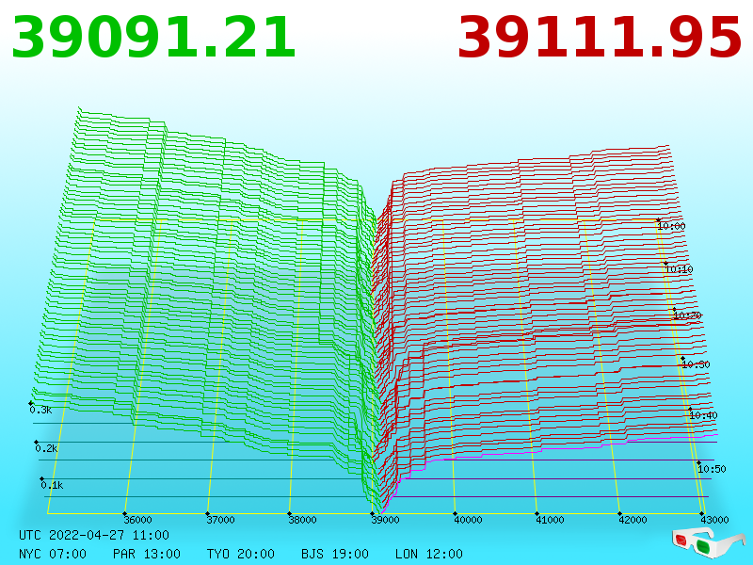Click the 10:30 time axis marker
Viewport: 753px width, 565px height.
coord(696,364)
